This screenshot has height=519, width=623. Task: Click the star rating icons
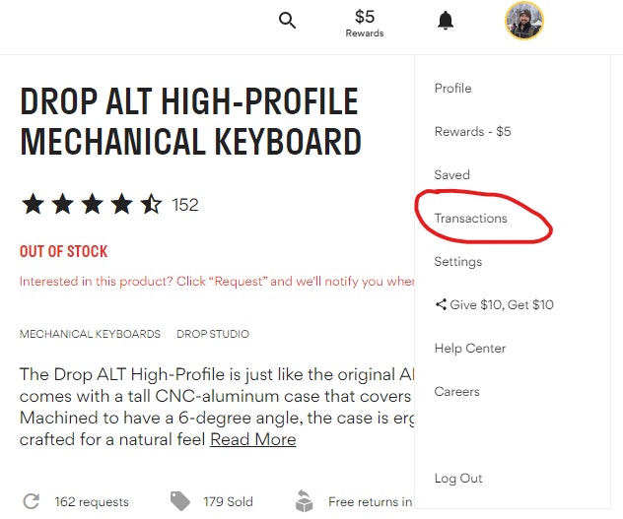coord(91,205)
